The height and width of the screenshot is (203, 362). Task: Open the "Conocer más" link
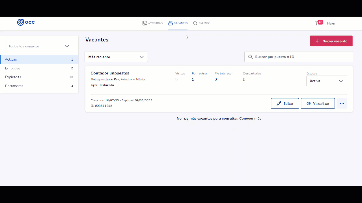point(250,118)
